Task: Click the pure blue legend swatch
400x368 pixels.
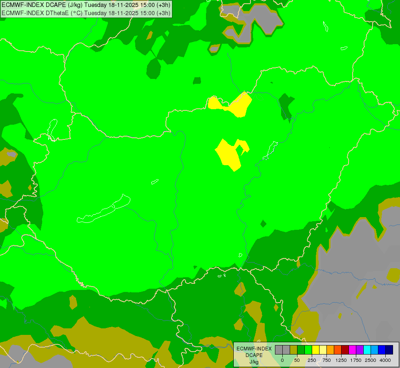Action: pos(382,350)
